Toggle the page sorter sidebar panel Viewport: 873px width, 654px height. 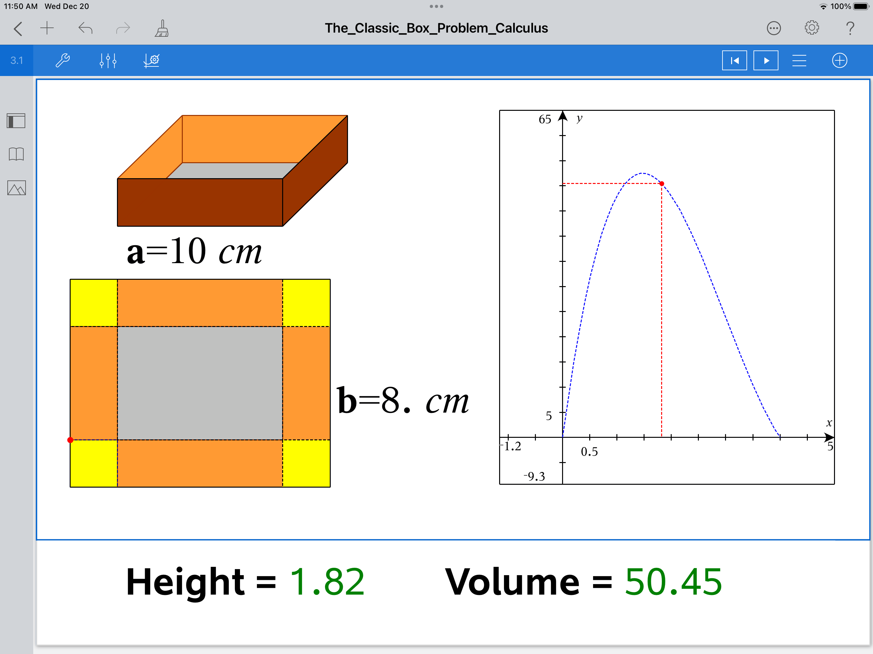(16, 121)
